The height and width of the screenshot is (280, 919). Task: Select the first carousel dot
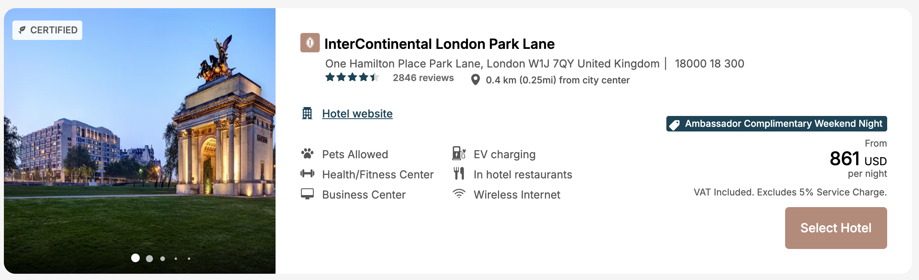pos(135,258)
